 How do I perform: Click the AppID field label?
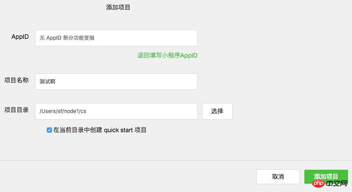pos(20,37)
